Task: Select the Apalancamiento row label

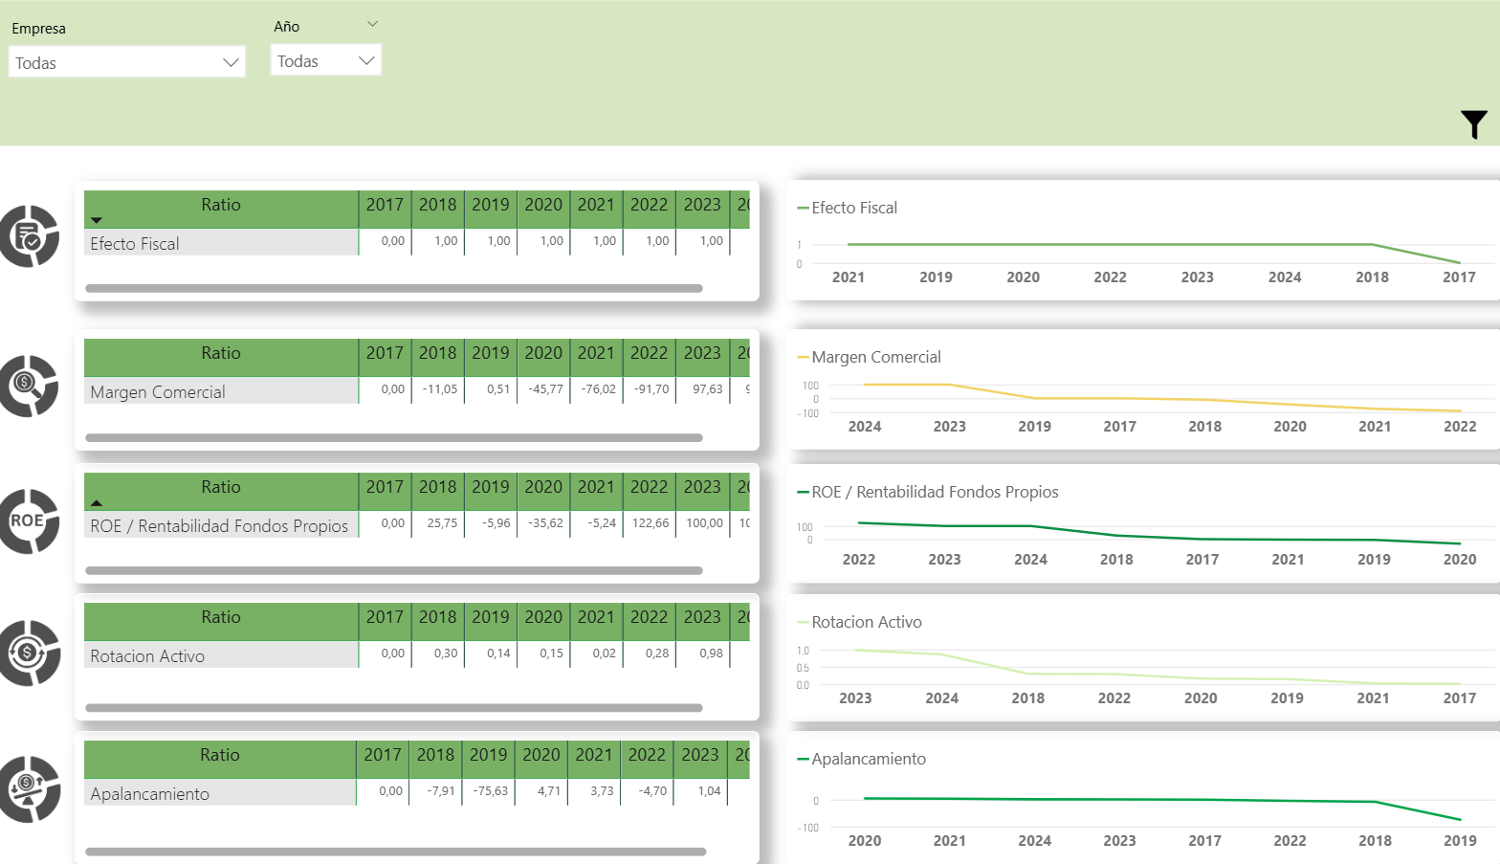Action: [x=150, y=794]
